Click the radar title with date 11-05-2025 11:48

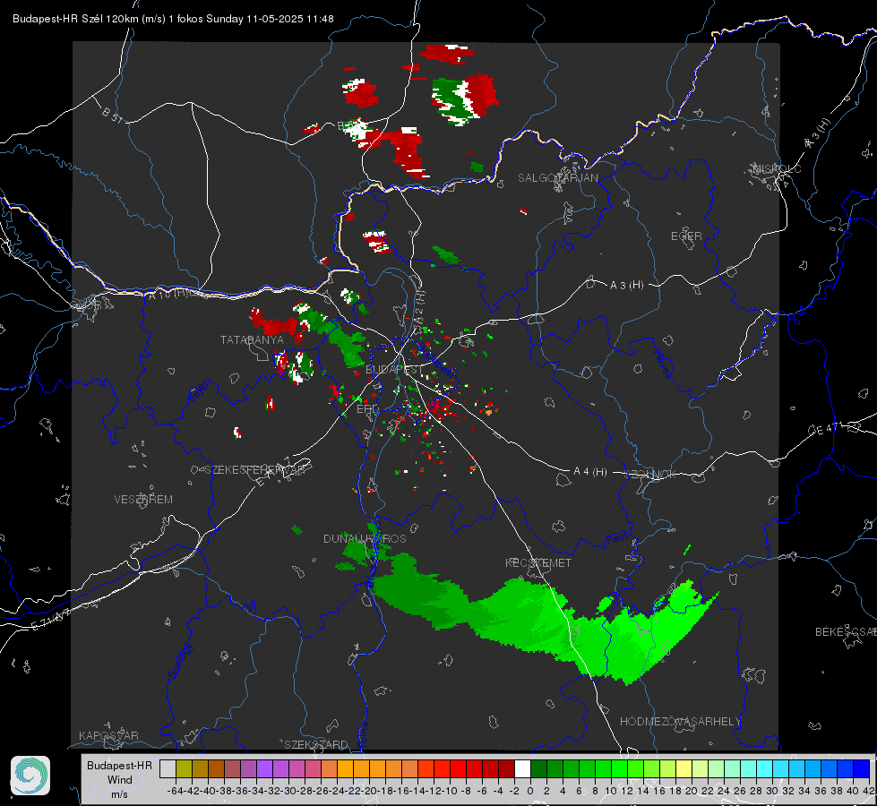point(173,19)
